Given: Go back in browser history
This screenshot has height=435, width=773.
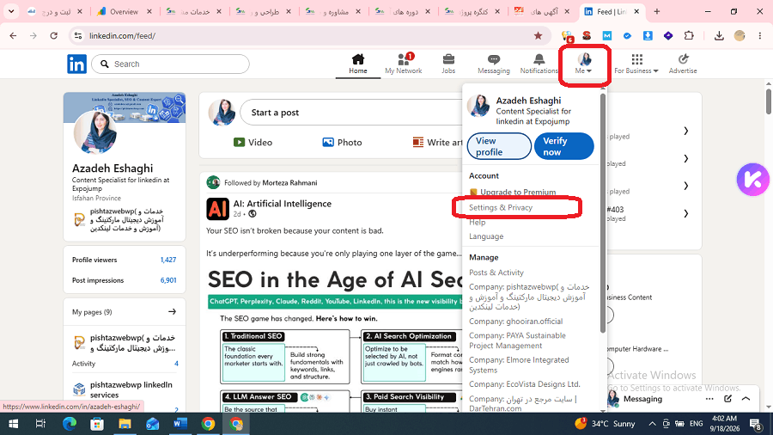Looking at the screenshot, I should coord(13,35).
